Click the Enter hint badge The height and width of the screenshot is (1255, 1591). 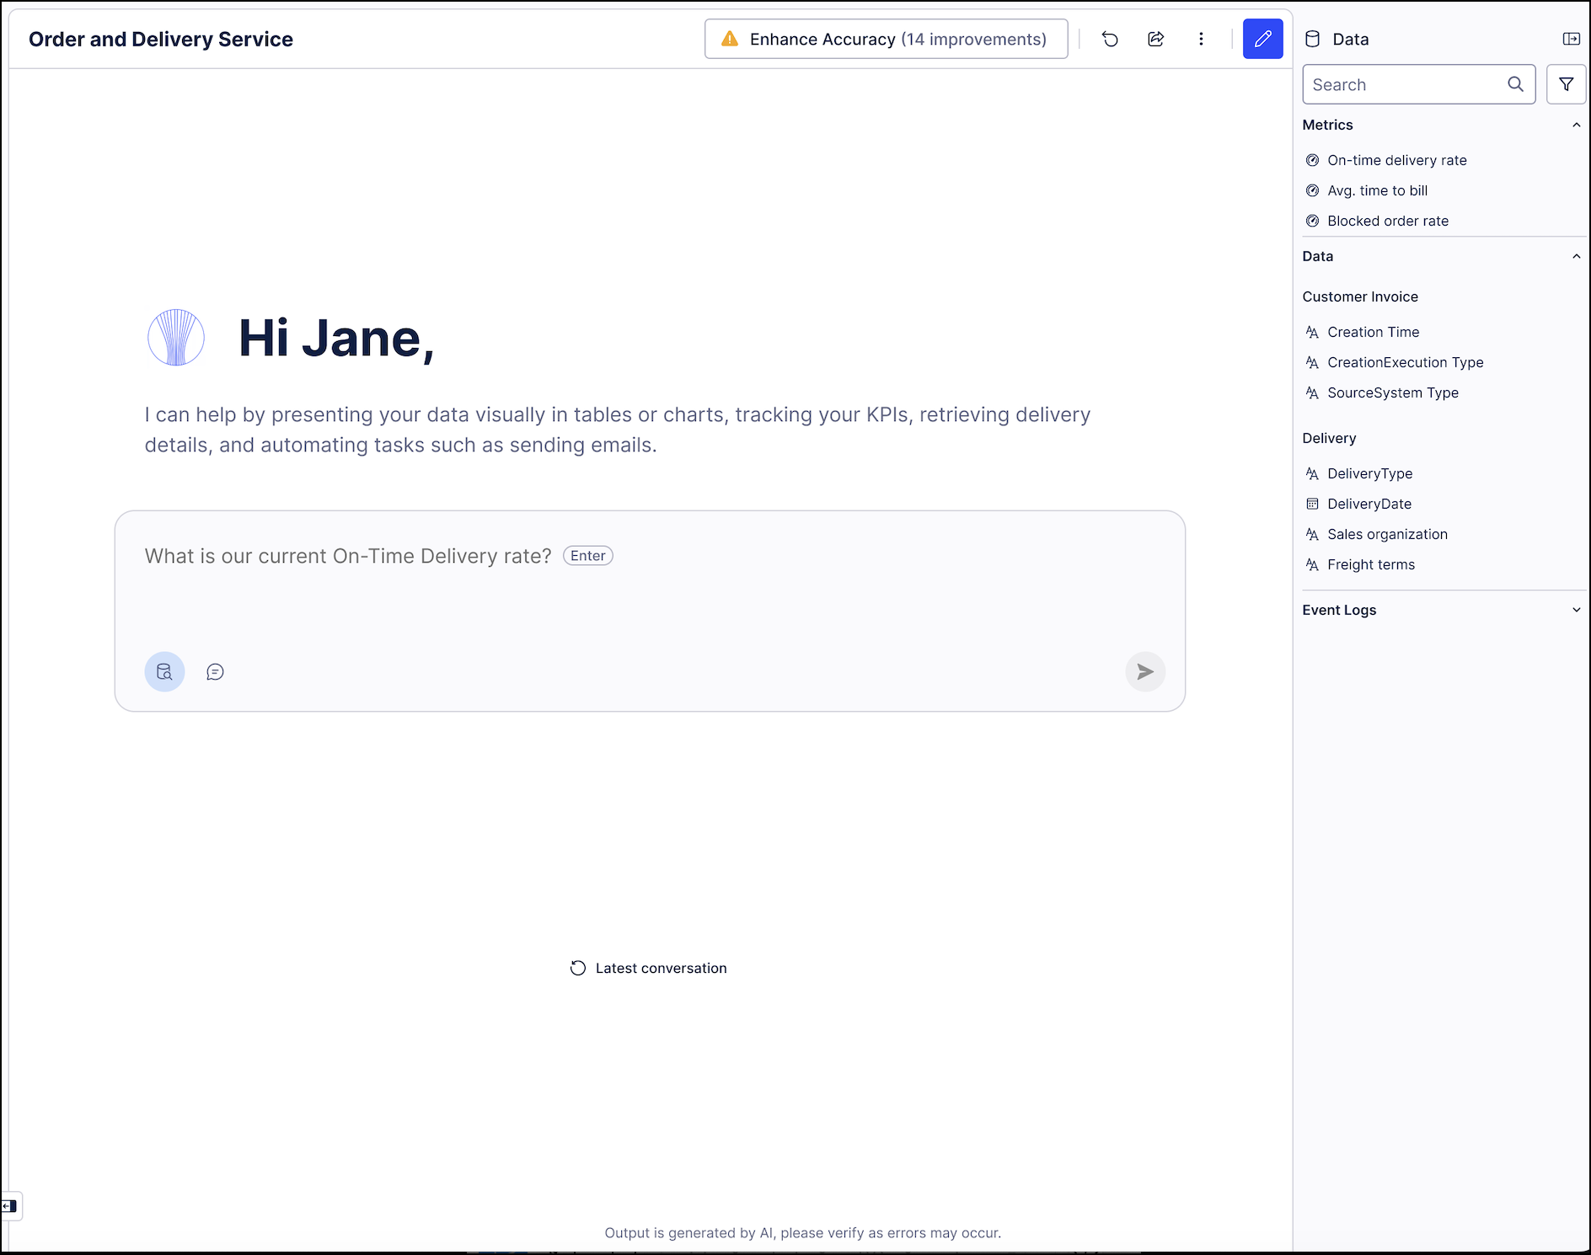tap(587, 556)
